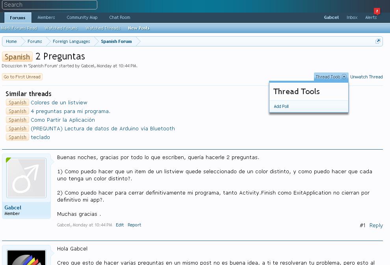Reply to the first post
The image size is (390, 265).
click(x=376, y=226)
